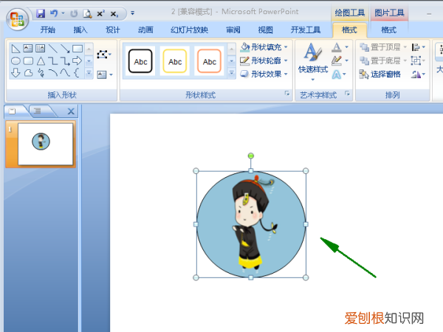Viewport: 443px width, 332px height.
Task: Switch to the 视图 tab
Action: click(x=266, y=30)
